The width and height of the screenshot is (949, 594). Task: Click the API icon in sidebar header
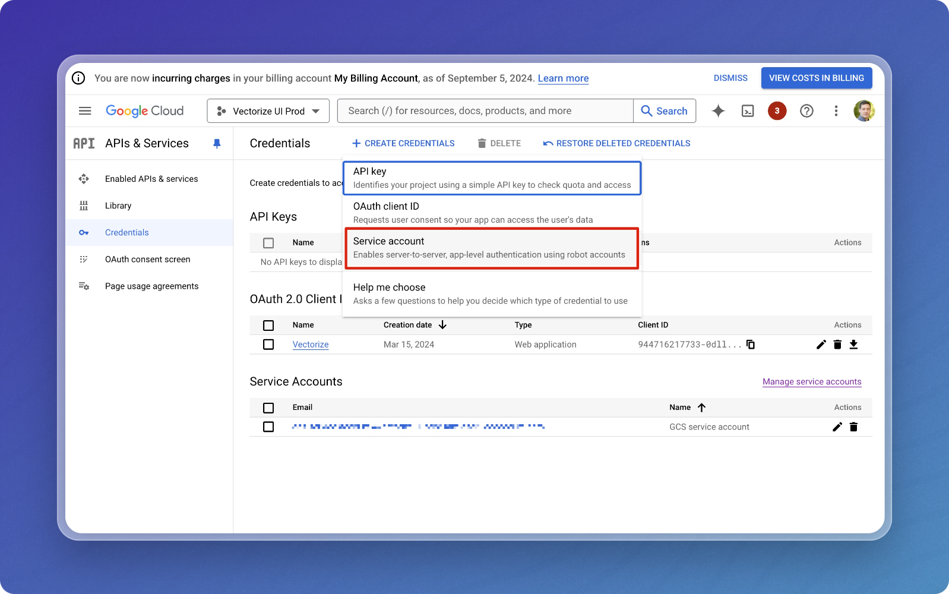tap(84, 144)
